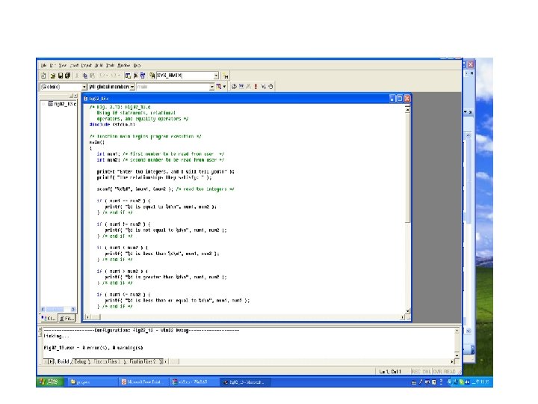The width and height of the screenshot is (538, 404).
Task: Select the Find in Files 2 tab
Action: 143,361
